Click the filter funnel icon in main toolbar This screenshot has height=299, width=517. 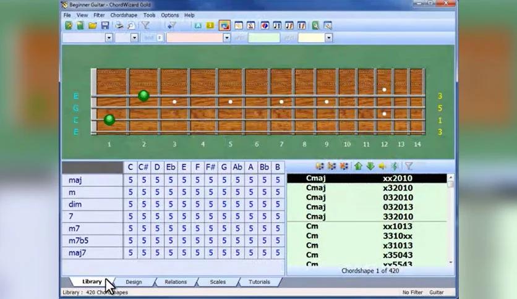pyautogui.click(x=145, y=25)
